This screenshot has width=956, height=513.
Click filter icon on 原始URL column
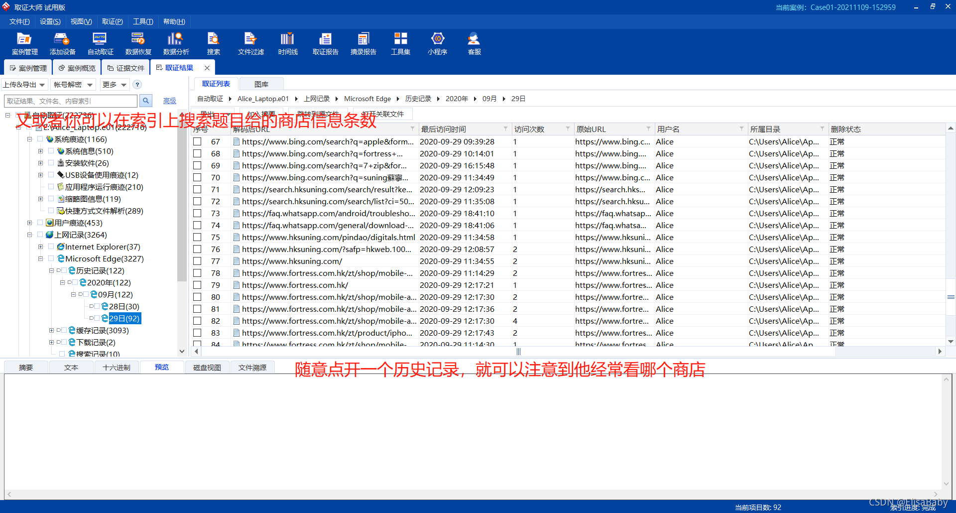click(648, 129)
